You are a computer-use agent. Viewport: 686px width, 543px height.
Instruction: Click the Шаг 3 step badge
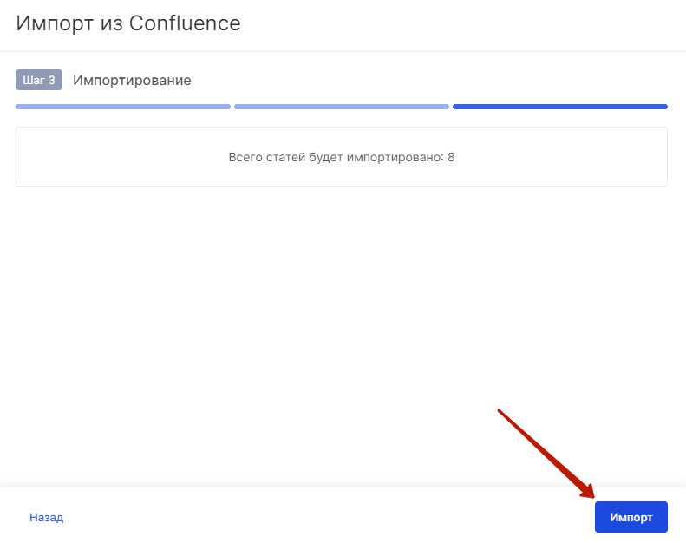[x=39, y=81]
